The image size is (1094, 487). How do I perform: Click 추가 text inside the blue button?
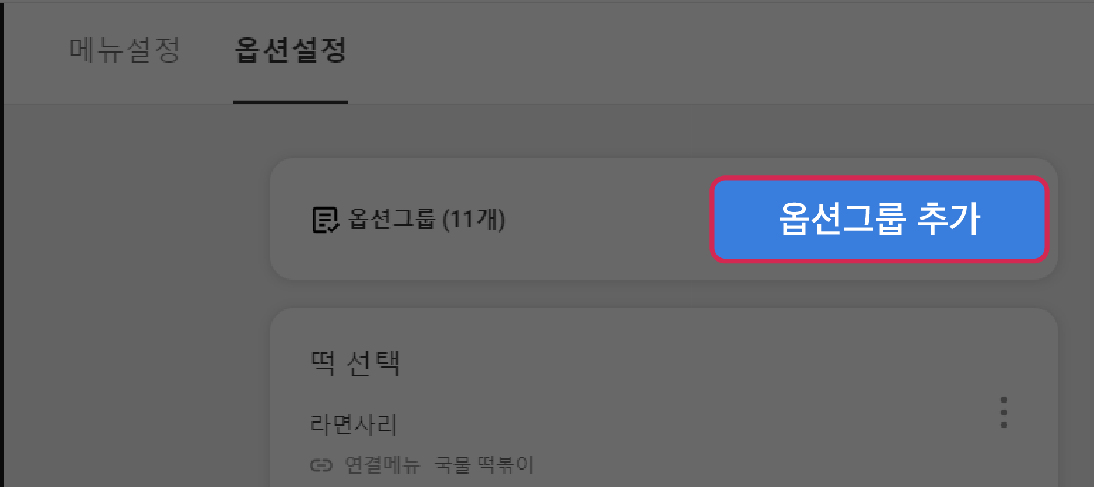tap(949, 219)
